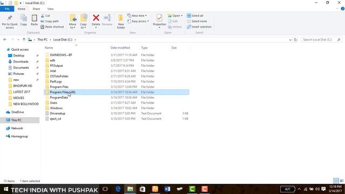The height and width of the screenshot is (194, 345).
Task: Click the Edit ribbon command
Action: tap(173, 22)
